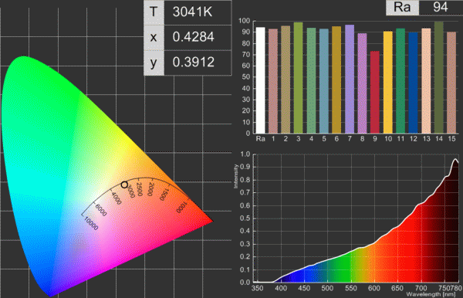Click the light blue R5 bar
The height and width of the screenshot is (298, 463).
[324, 81]
